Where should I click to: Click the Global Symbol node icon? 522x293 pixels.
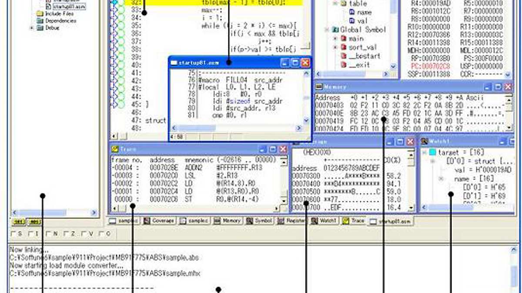tap(335, 30)
